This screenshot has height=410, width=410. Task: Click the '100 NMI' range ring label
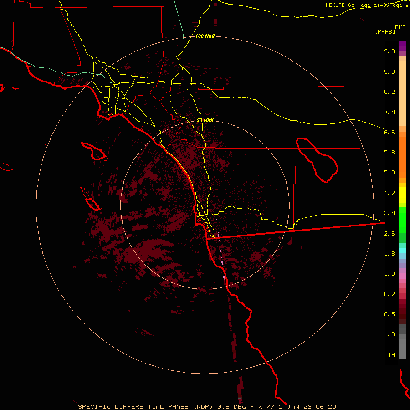(x=205, y=36)
